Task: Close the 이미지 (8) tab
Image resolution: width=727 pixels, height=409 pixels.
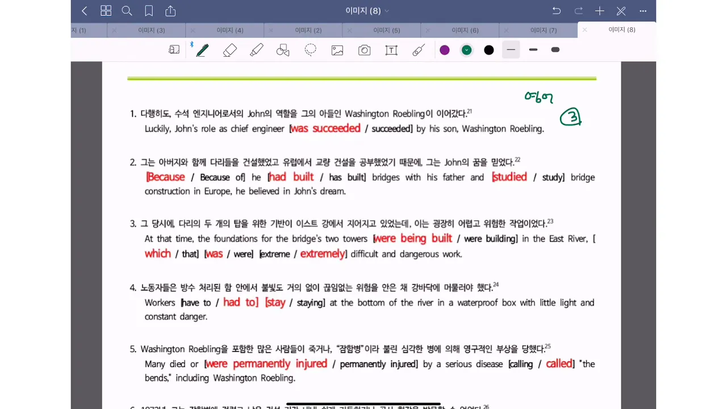Action: pos(584,30)
